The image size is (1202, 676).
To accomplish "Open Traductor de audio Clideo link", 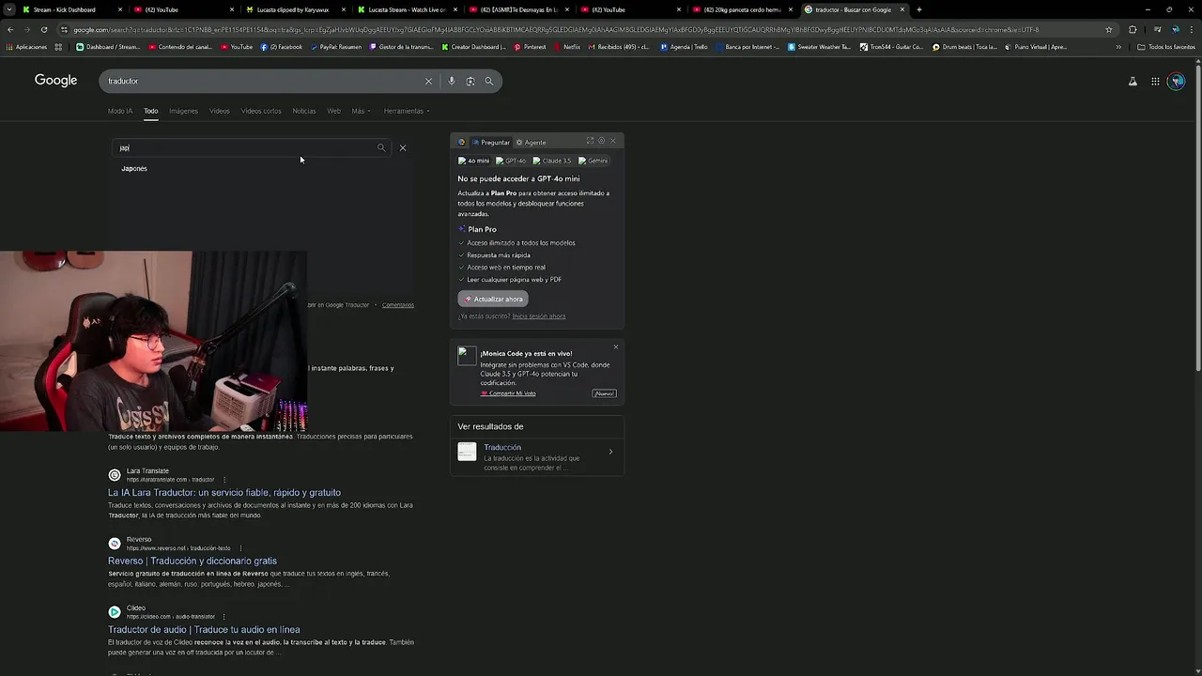I will (x=204, y=630).
